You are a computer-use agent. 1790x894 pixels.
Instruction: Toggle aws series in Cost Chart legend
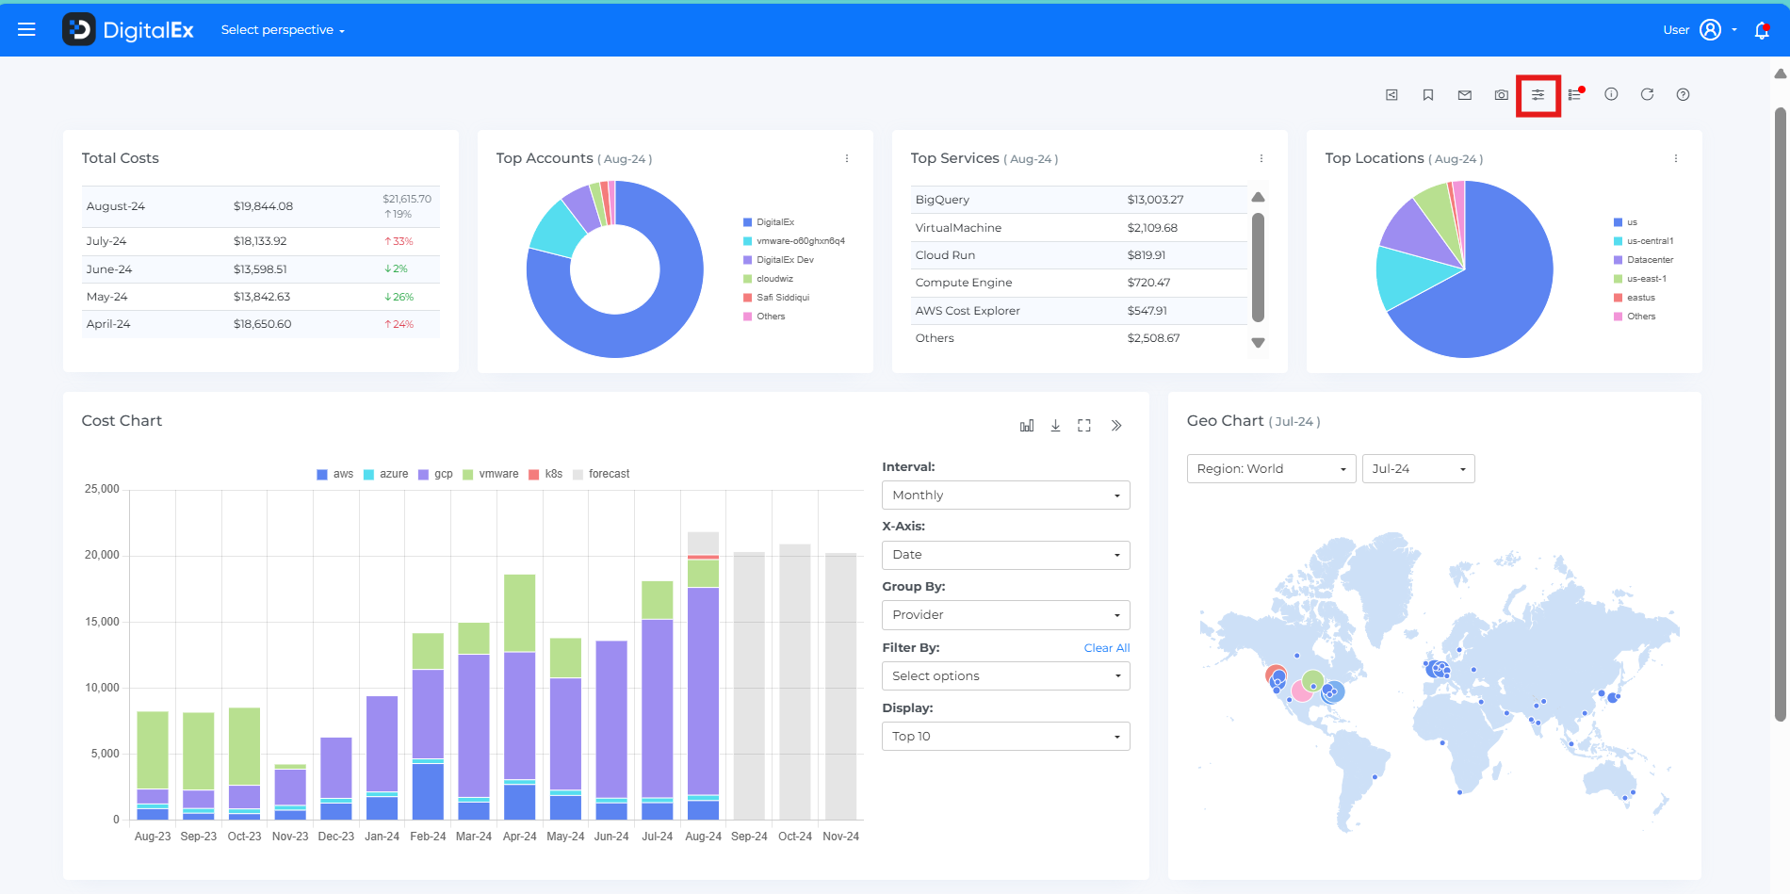pyautogui.click(x=335, y=474)
